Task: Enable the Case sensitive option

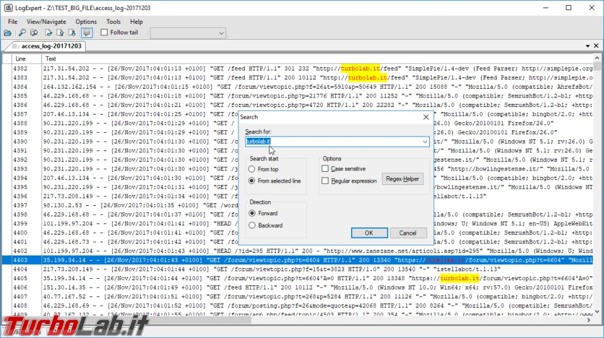Action: coord(325,169)
